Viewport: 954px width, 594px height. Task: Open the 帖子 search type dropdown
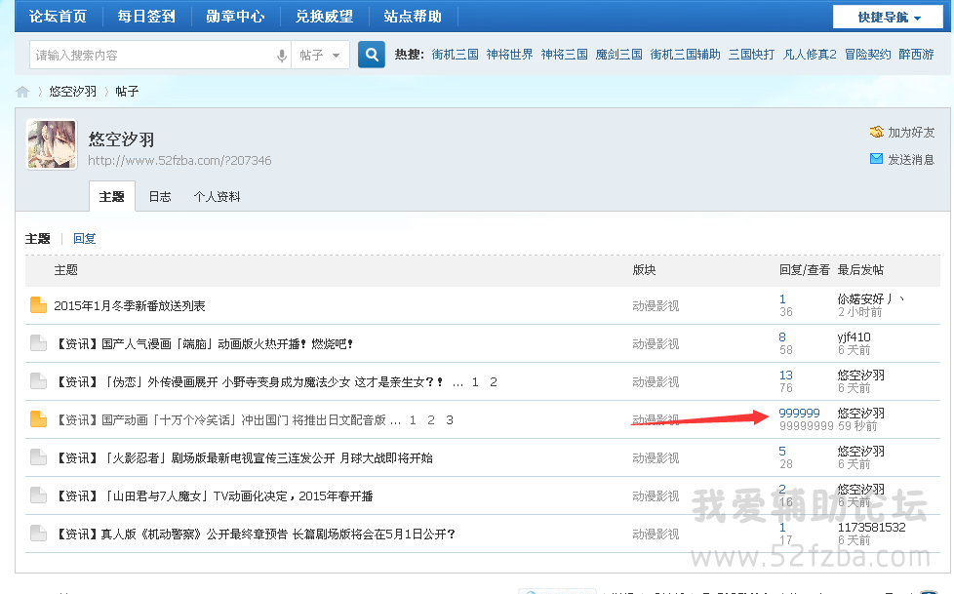point(320,56)
